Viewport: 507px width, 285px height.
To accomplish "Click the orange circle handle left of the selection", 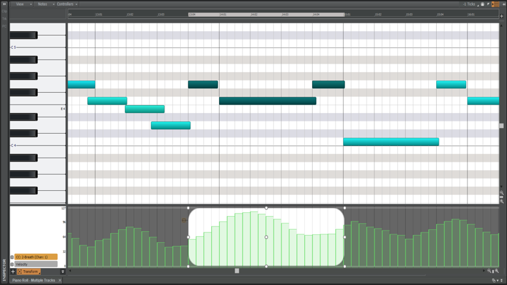I will pyautogui.click(x=184, y=220).
